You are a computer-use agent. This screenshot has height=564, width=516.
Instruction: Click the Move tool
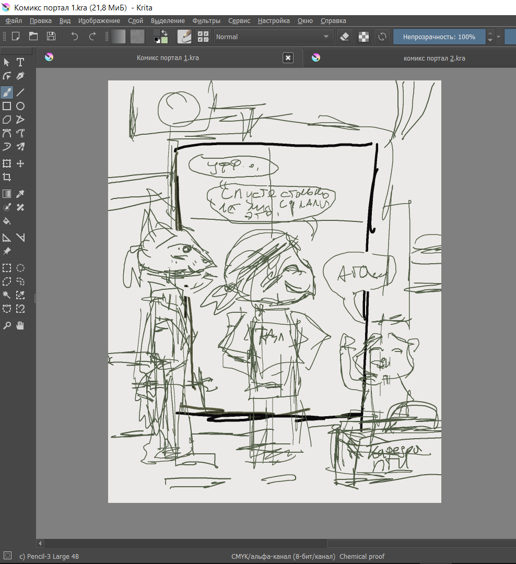(x=20, y=163)
